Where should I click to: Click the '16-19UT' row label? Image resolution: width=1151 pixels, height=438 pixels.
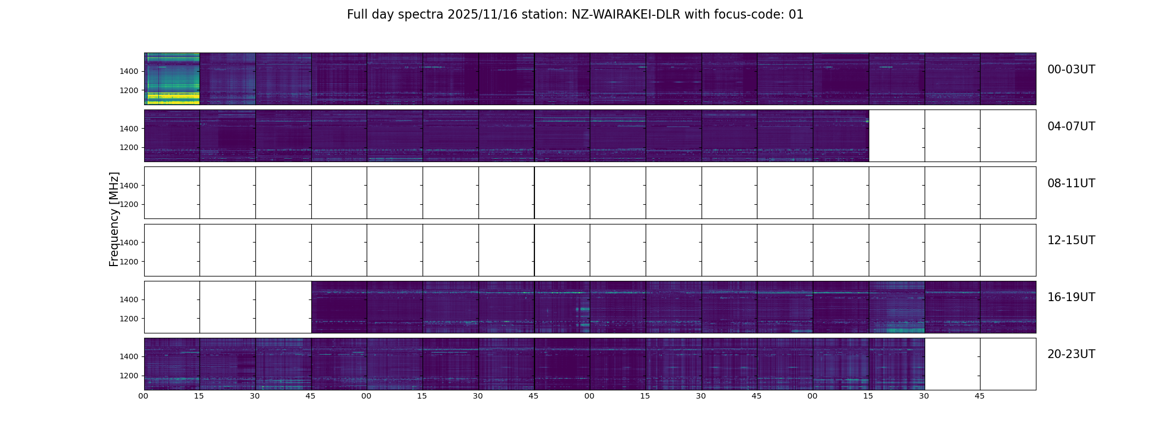(x=1071, y=297)
